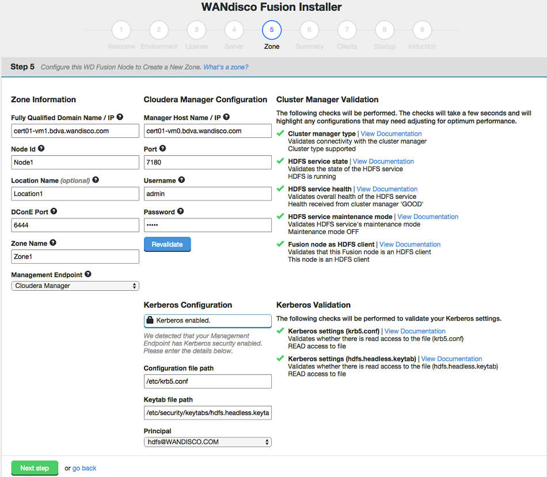View Documentation for hdfs.headless.keytab
This screenshot has width=547, height=477.
coord(451,359)
